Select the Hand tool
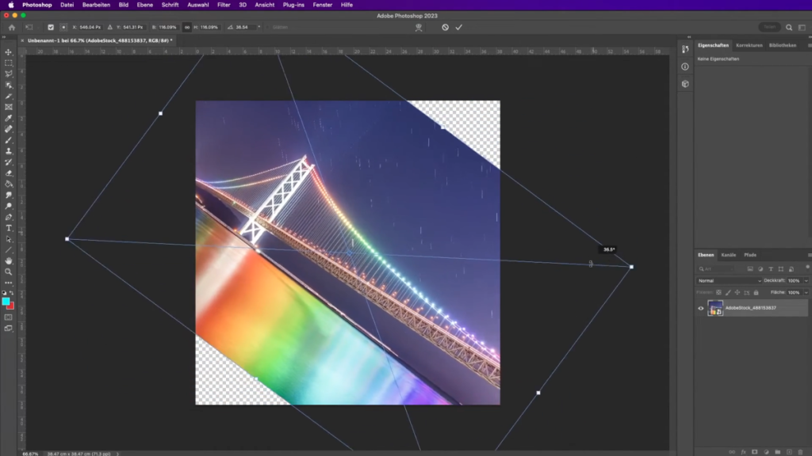The image size is (812, 456). tap(10, 259)
